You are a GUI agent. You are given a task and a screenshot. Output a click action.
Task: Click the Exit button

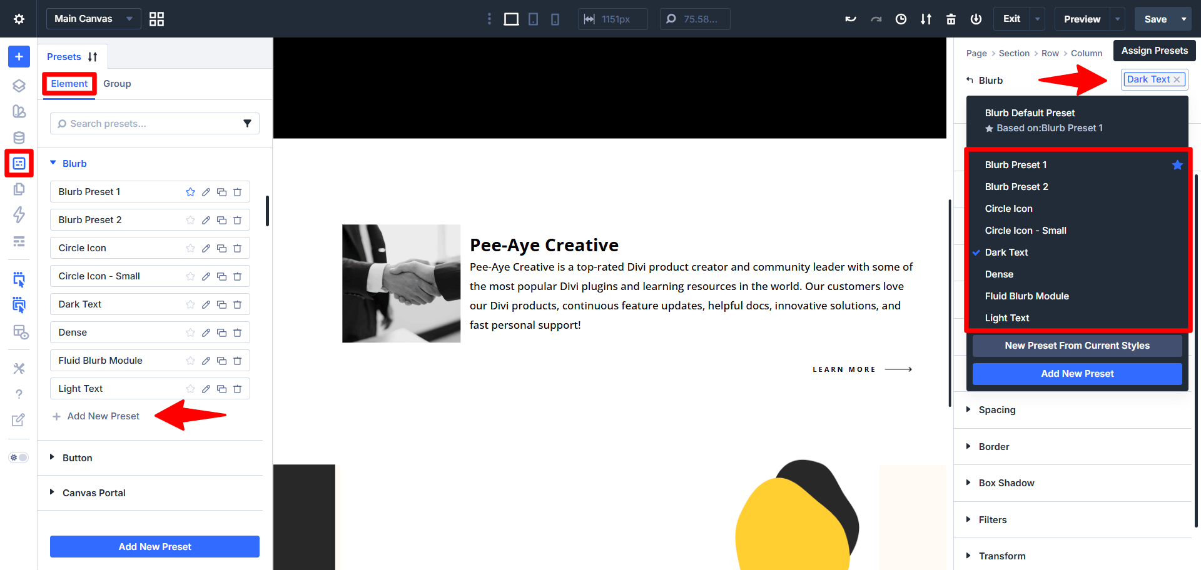(1011, 19)
